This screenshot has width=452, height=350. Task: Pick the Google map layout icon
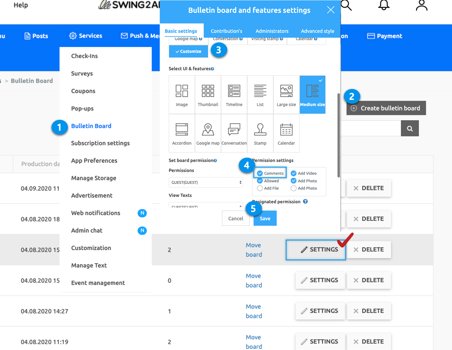pyautogui.click(x=208, y=133)
